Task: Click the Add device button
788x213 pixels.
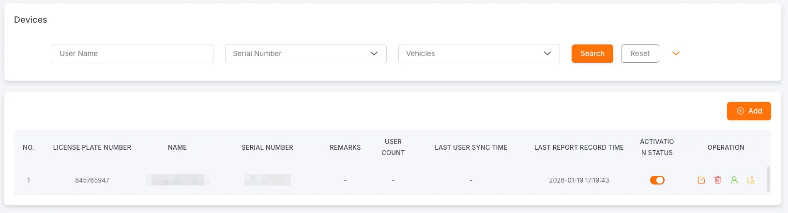Action: click(x=748, y=111)
